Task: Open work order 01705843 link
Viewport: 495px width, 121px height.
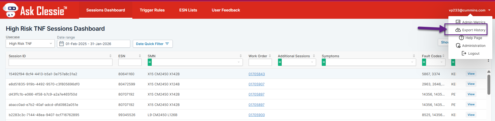Action: point(256,74)
